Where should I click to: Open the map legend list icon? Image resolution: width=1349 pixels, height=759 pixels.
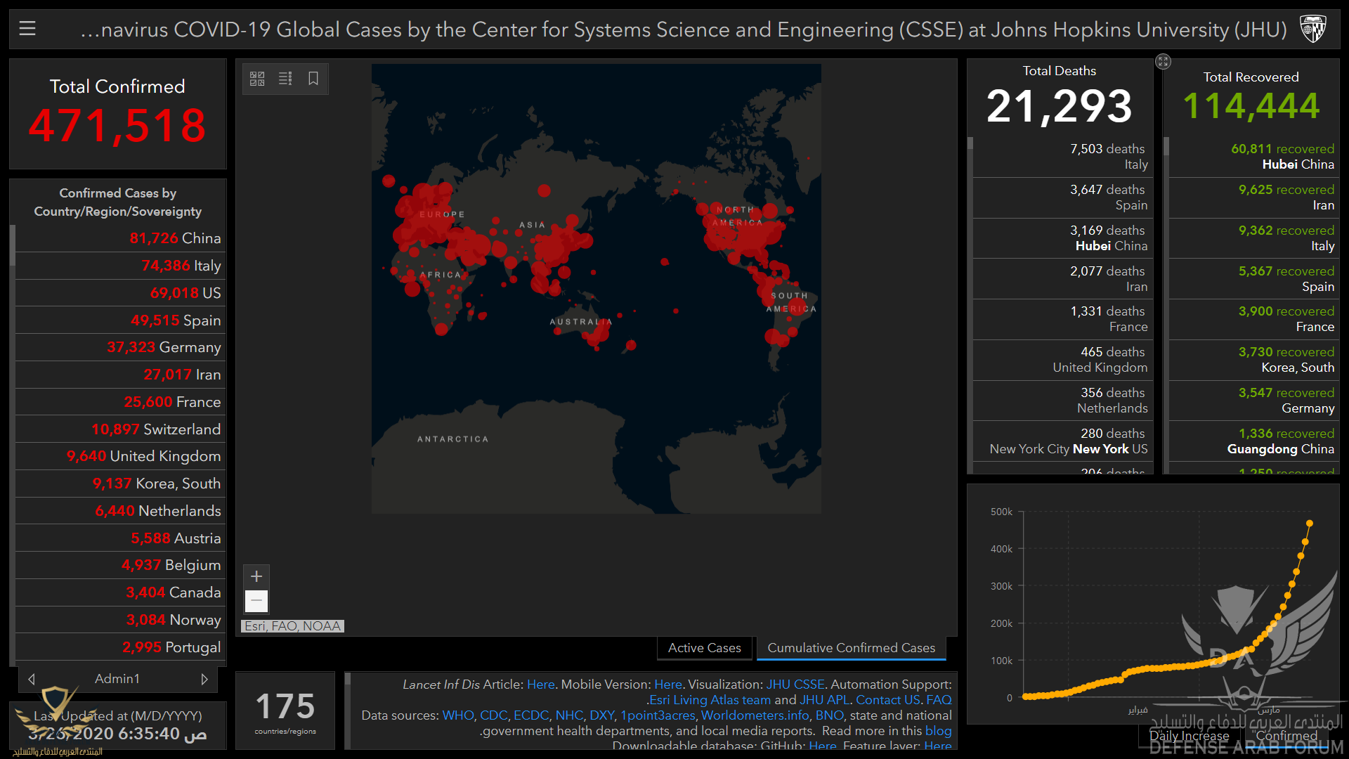pos(285,79)
